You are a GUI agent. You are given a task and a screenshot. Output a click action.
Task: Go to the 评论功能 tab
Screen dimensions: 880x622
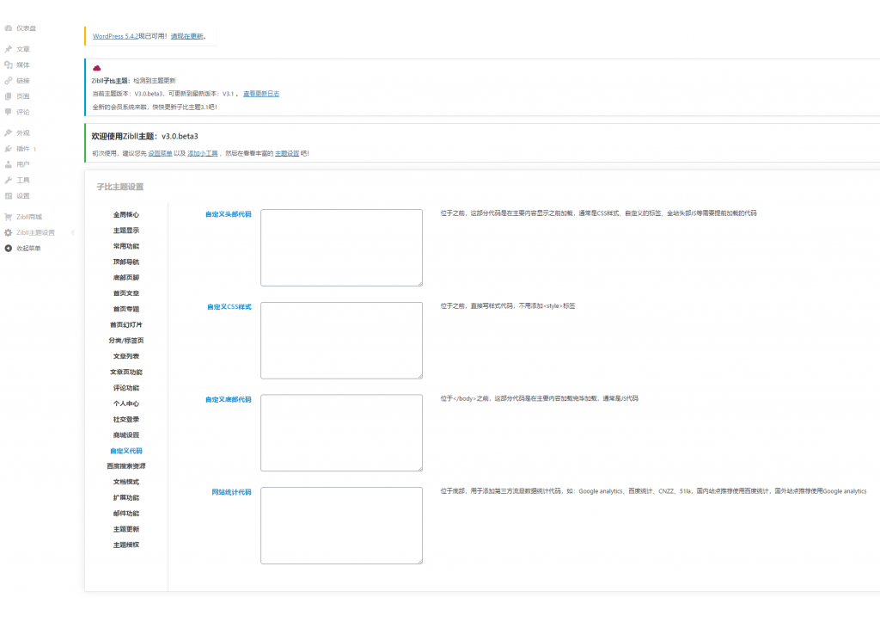tap(126, 388)
